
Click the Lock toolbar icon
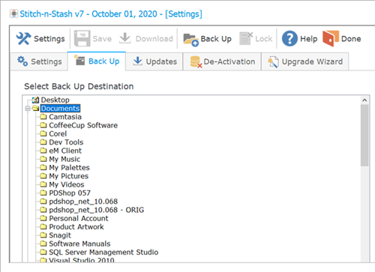coord(246,38)
